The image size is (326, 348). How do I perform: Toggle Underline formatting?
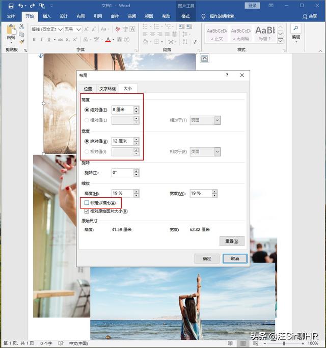click(x=49, y=40)
